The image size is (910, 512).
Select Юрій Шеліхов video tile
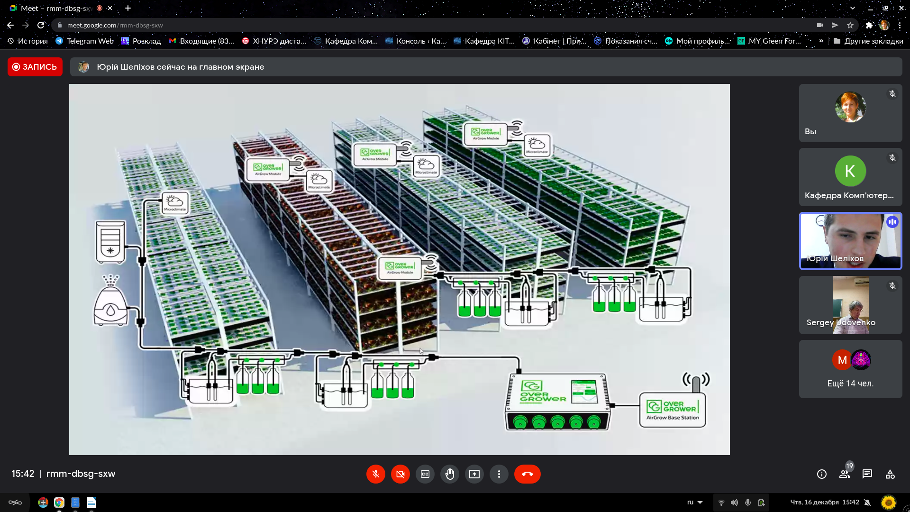click(850, 241)
